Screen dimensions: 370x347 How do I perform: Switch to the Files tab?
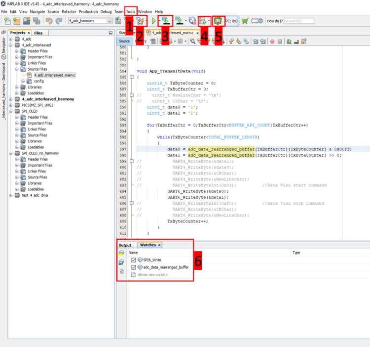tap(38, 33)
